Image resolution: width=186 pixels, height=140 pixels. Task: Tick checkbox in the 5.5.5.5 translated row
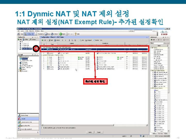pos(127,57)
